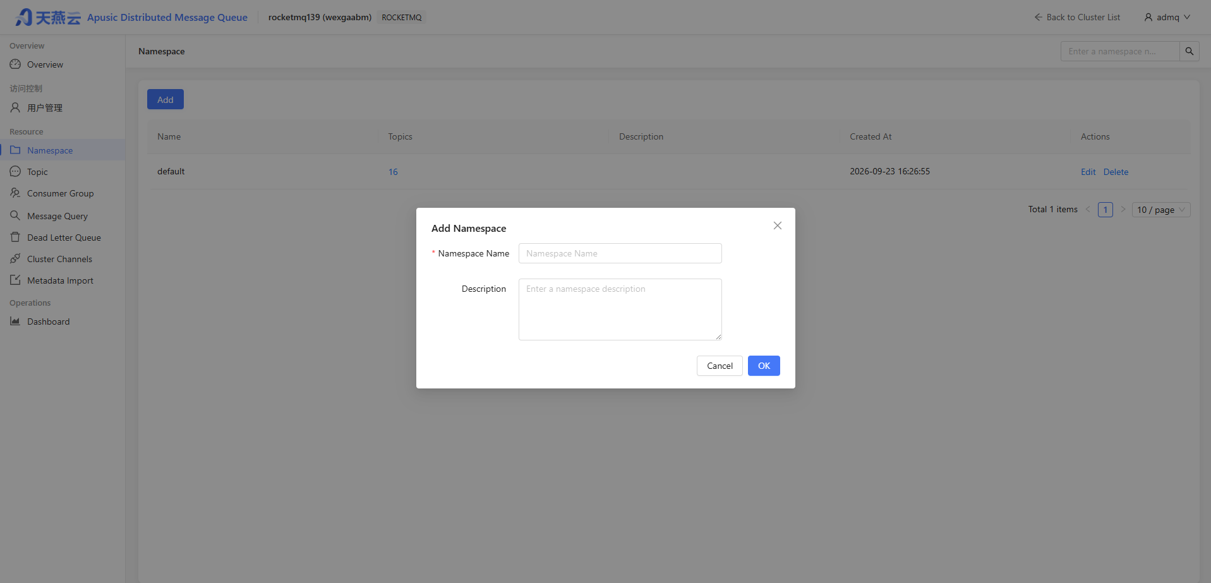Click the 用户管理 user icon
The image size is (1211, 583).
[15, 108]
